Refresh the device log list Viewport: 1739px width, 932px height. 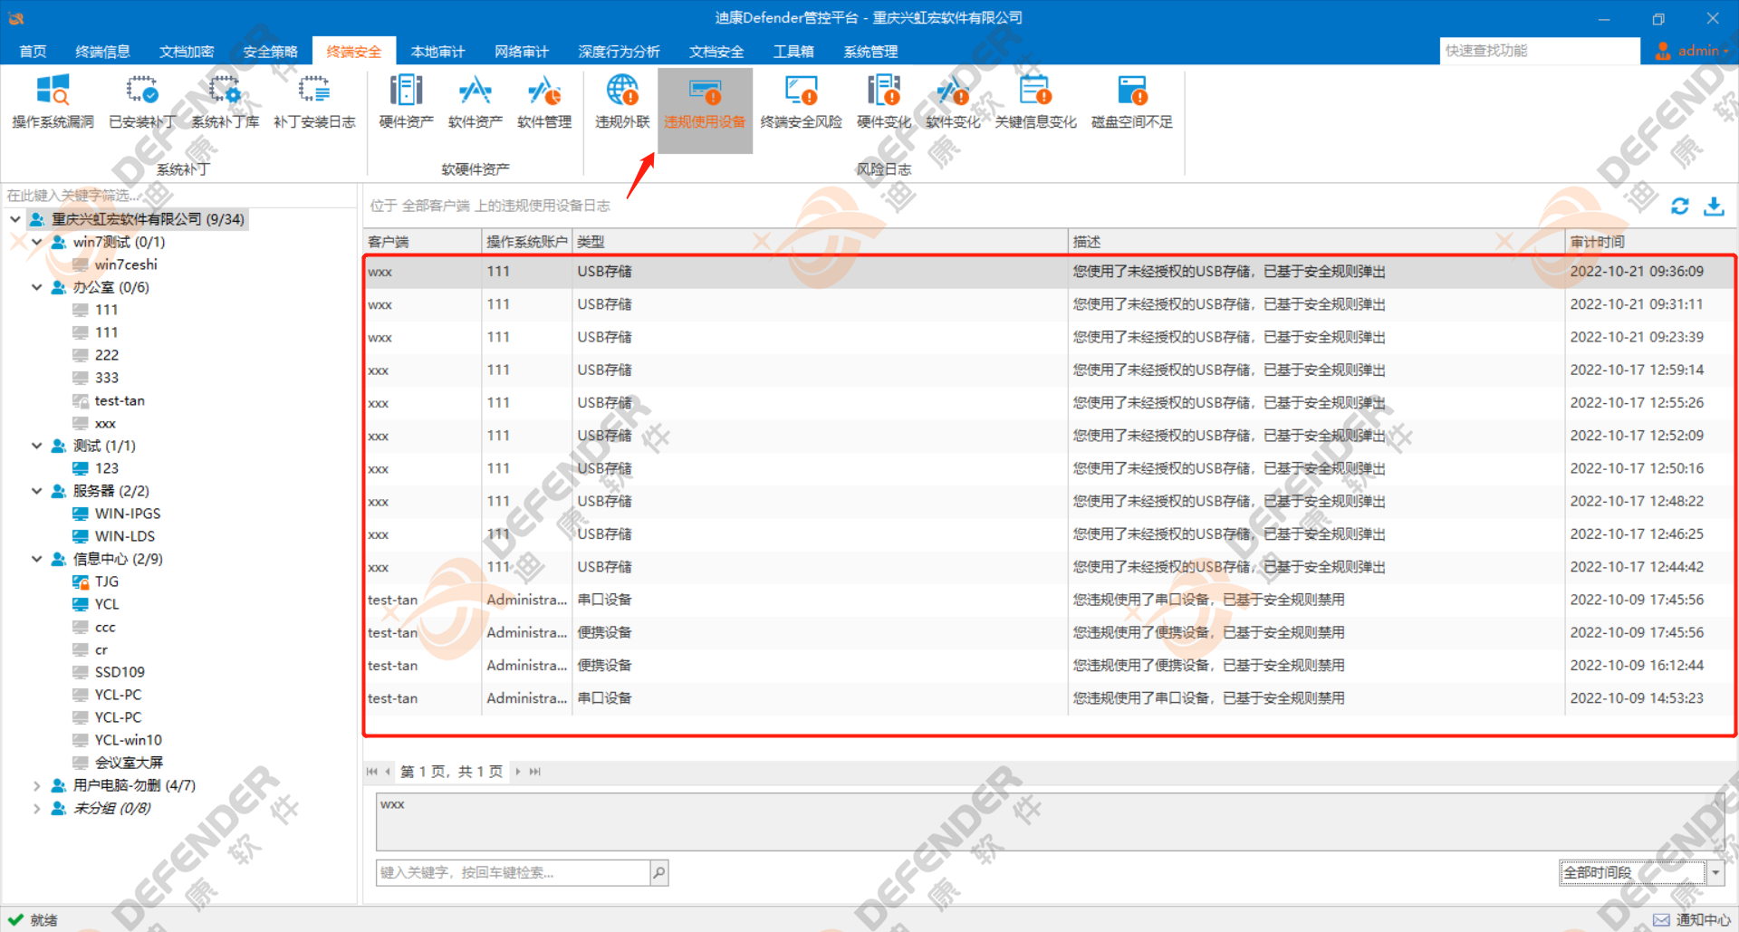coord(1680,207)
